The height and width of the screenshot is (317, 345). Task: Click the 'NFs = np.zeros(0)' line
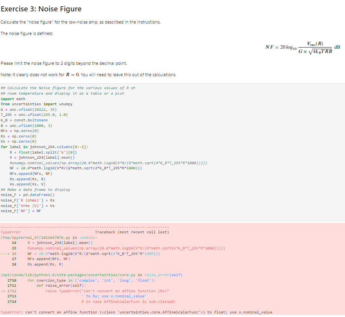pos(20,131)
